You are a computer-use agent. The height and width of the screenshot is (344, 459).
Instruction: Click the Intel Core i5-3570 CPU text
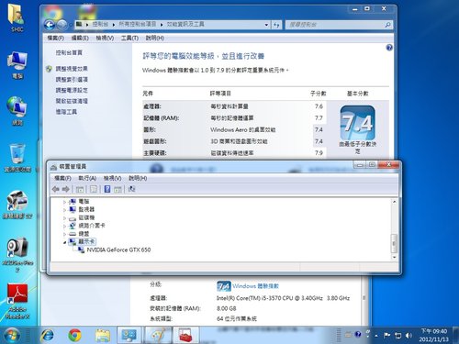[283, 298]
